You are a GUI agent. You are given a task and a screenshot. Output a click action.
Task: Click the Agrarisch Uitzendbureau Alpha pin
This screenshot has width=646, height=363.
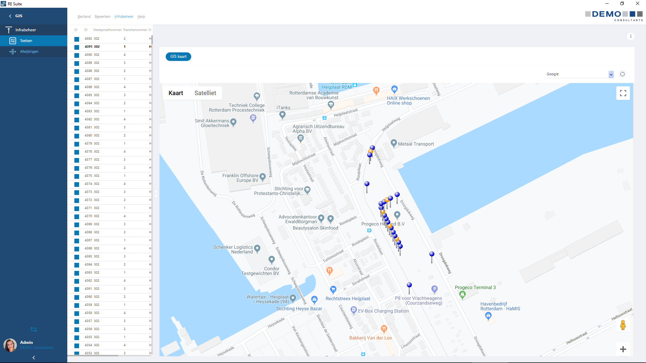click(x=300, y=138)
